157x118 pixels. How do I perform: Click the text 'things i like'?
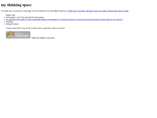click(x=10, y=15)
